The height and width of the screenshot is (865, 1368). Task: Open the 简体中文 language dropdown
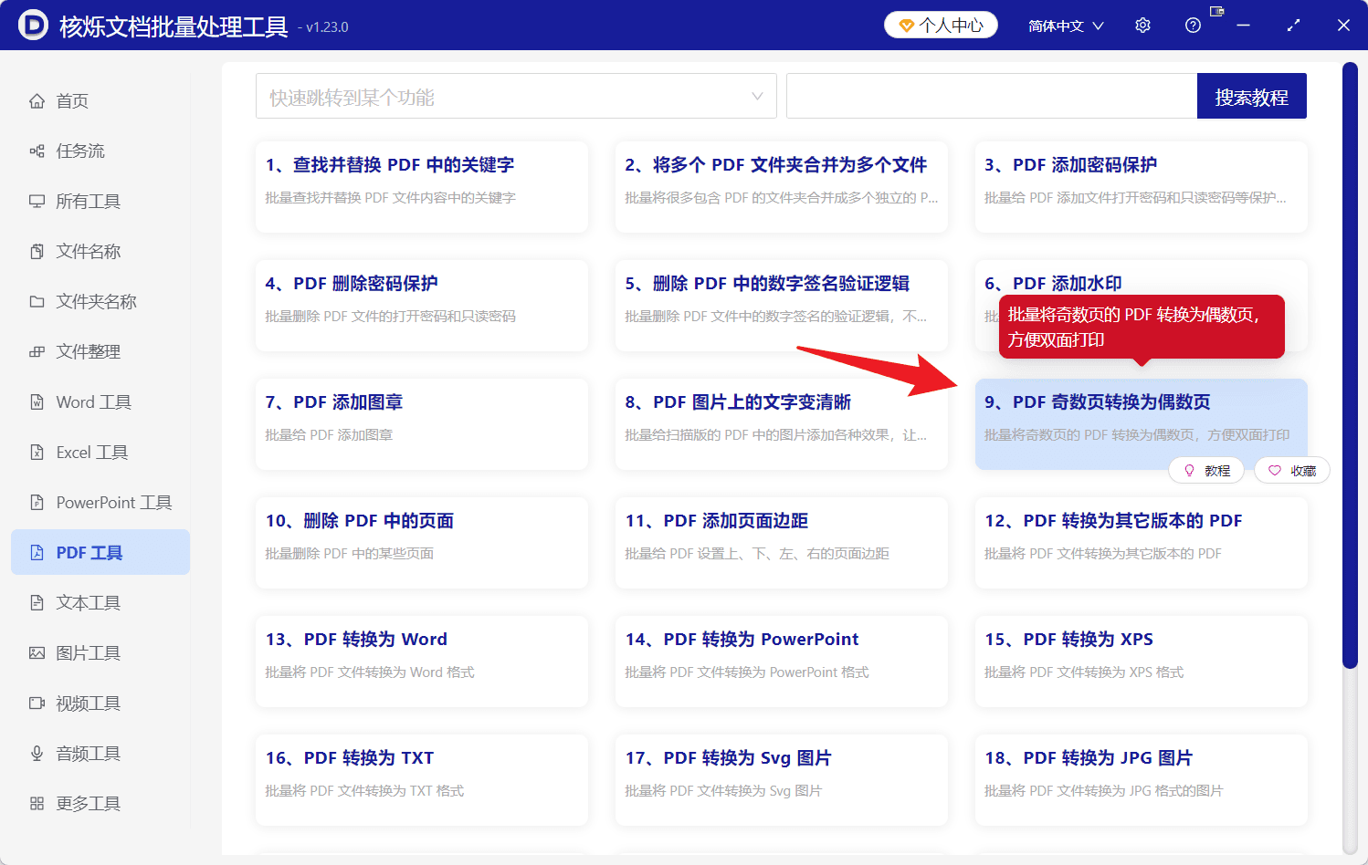coord(1066,26)
